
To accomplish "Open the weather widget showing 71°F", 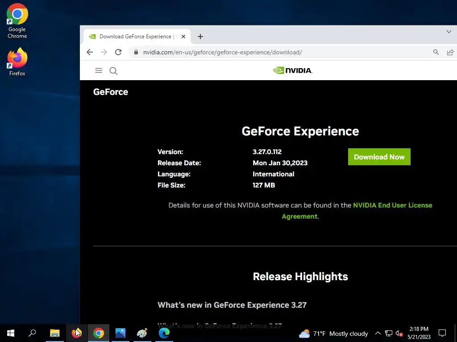I will point(333,334).
